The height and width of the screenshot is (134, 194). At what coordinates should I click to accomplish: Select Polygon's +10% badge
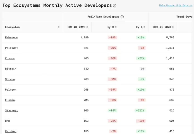tap(141, 90)
